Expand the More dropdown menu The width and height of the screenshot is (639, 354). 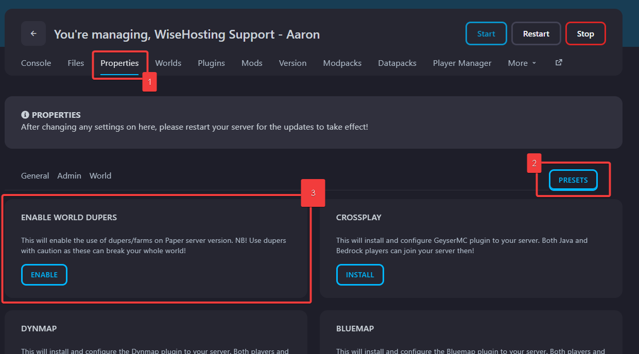click(522, 63)
